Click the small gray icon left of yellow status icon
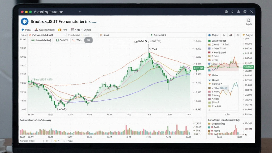The width and height of the screenshot is (272, 153). 47,141
